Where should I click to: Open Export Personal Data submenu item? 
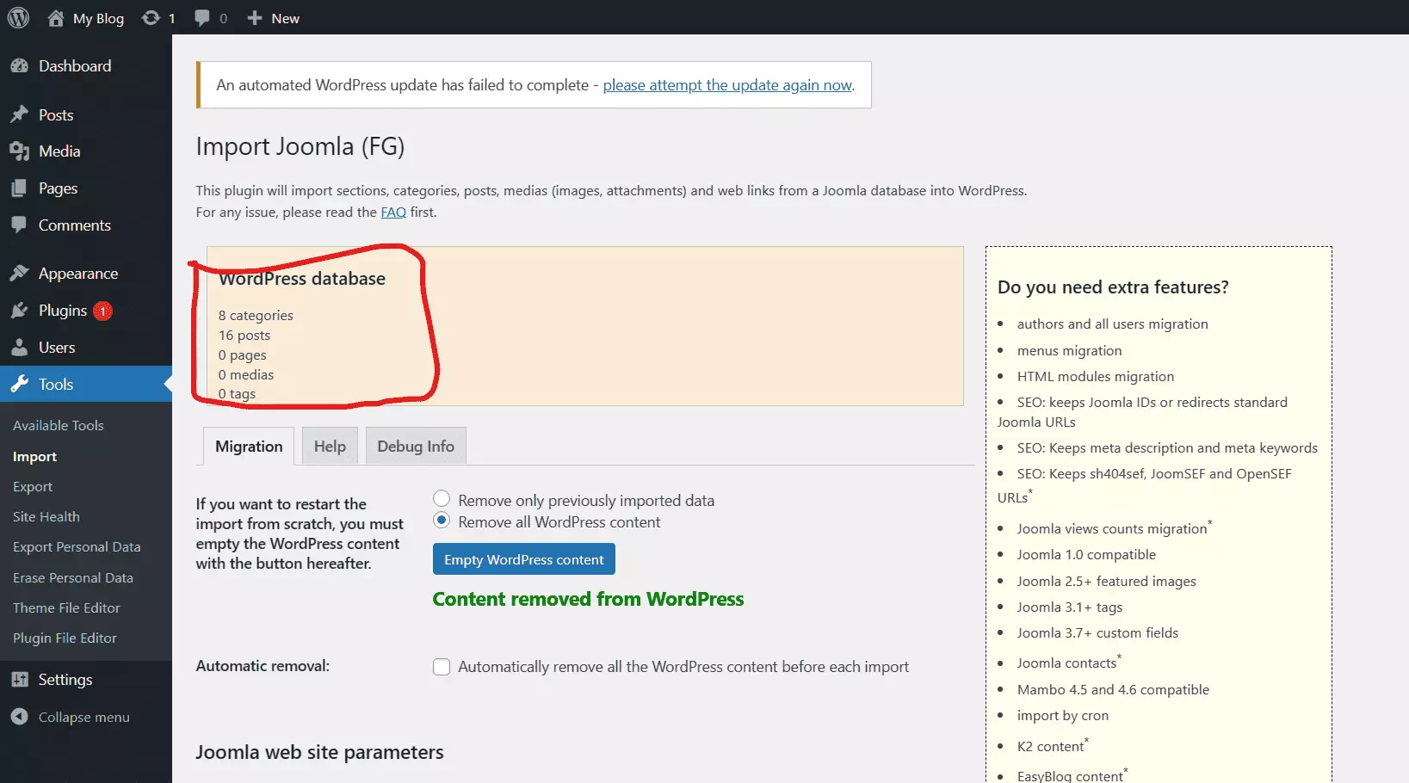[77, 547]
